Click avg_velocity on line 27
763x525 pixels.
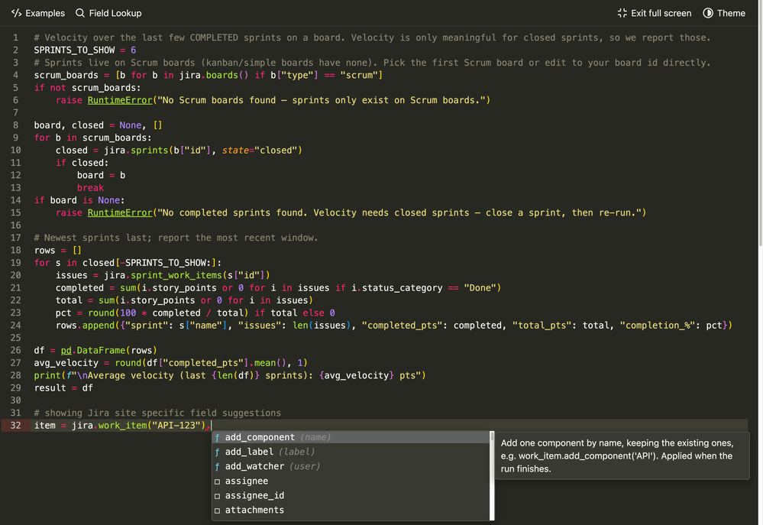click(x=66, y=363)
